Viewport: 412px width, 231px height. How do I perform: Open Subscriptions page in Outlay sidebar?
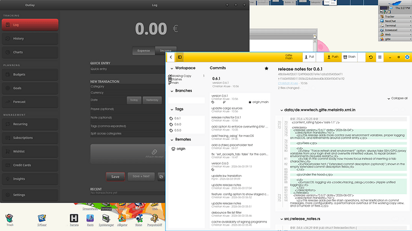click(x=30, y=138)
